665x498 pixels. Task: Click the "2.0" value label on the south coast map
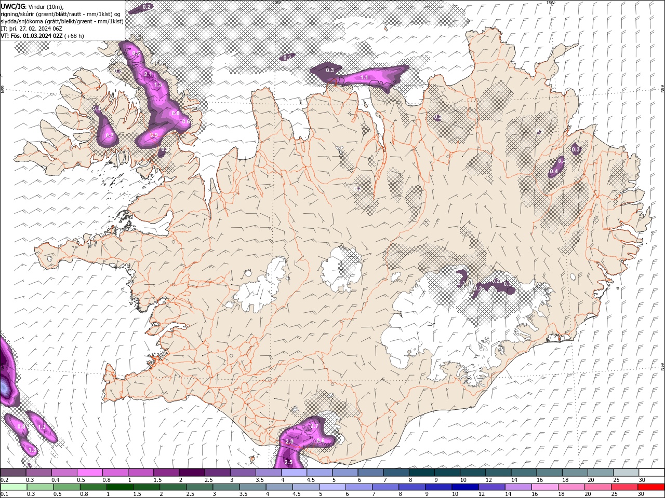[x=289, y=441]
